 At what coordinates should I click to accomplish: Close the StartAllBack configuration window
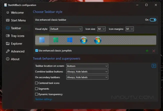pos(156,5)
